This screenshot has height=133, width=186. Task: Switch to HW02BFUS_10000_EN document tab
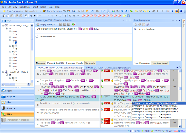(108, 68)
